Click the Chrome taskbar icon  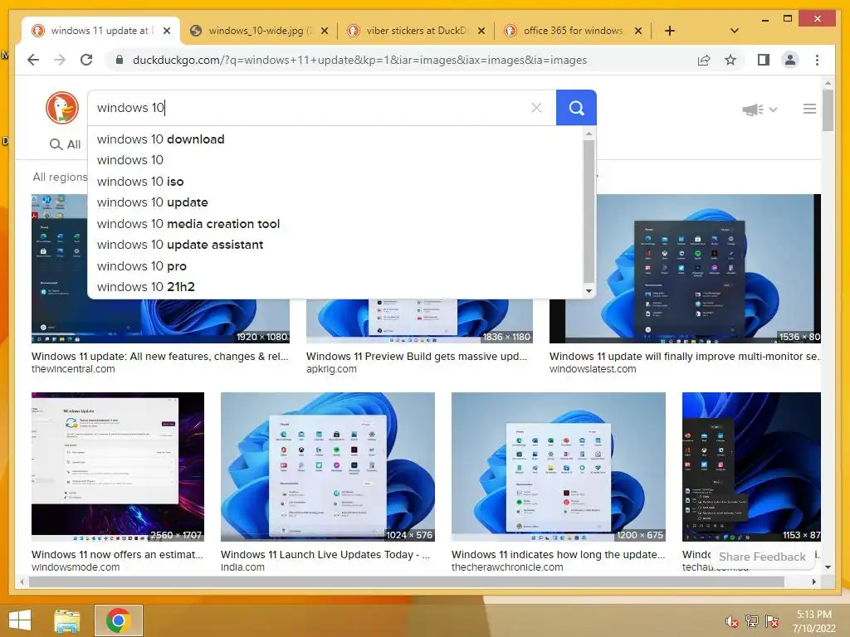click(119, 620)
